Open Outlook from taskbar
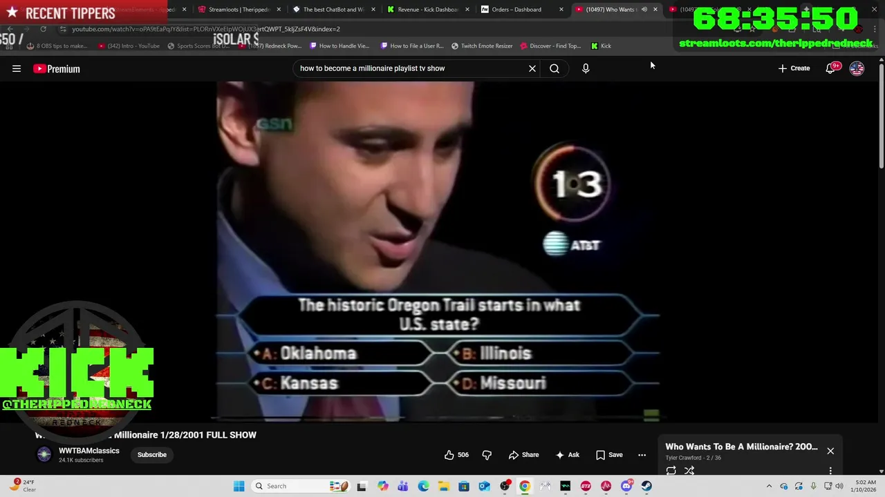The width and height of the screenshot is (885, 497). tap(484, 486)
